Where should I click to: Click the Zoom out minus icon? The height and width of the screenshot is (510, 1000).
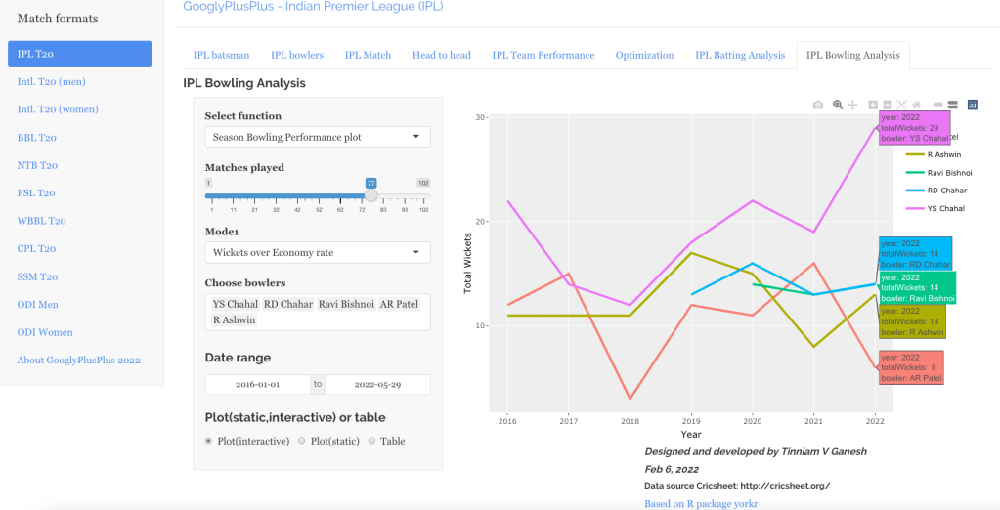[x=887, y=105]
